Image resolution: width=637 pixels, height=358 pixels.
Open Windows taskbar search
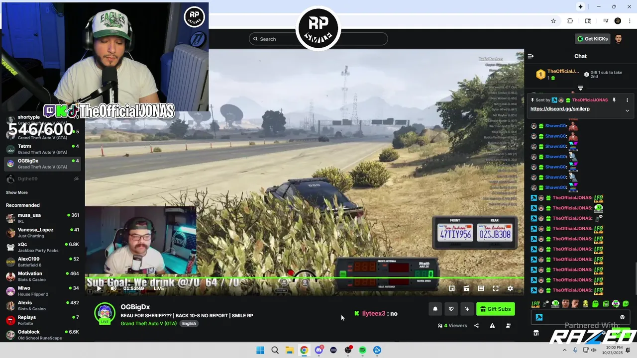[275, 350]
